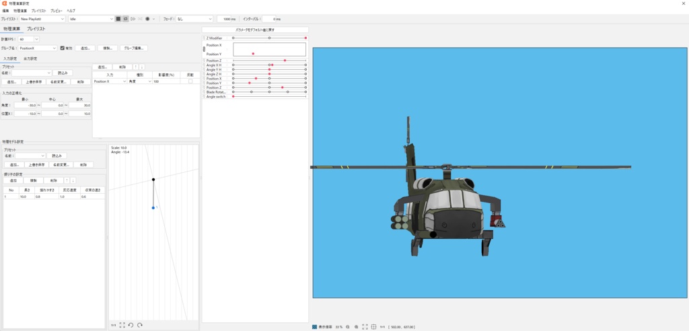Click the グループ編集... button
The width and height of the screenshot is (689, 331).
(133, 48)
